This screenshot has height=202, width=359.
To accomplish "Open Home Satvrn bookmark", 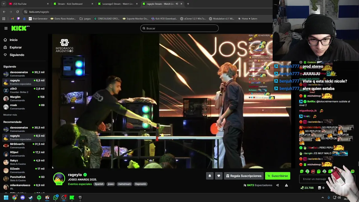I will pyautogui.click(x=248, y=19).
